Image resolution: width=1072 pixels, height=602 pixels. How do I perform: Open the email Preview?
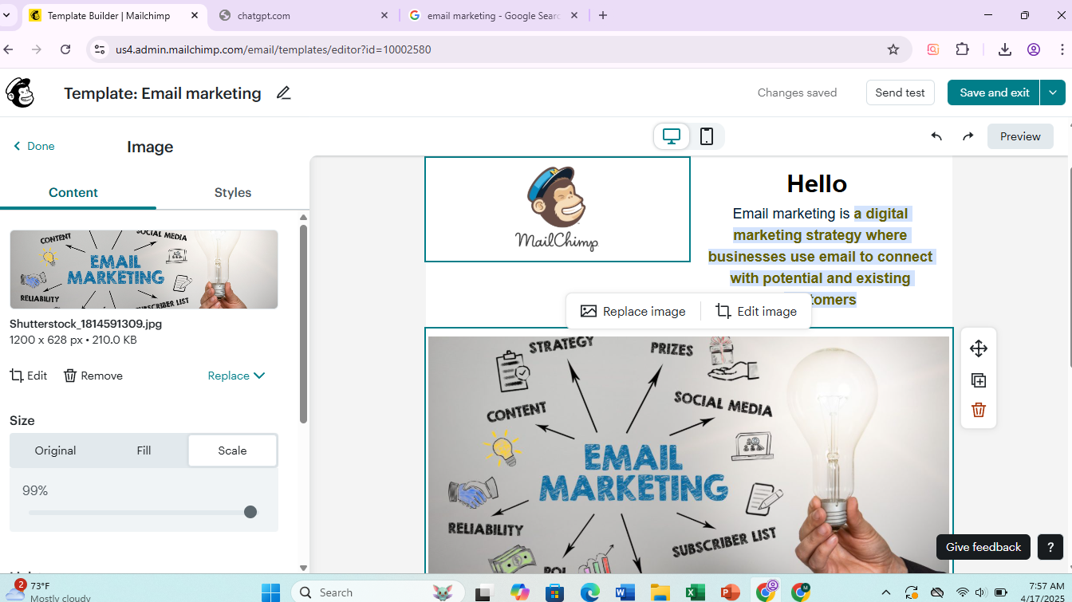click(x=1020, y=136)
